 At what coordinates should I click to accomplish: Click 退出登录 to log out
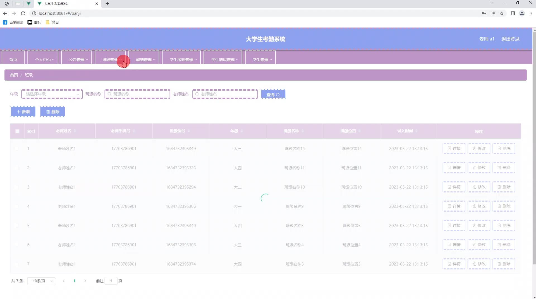[510, 39]
